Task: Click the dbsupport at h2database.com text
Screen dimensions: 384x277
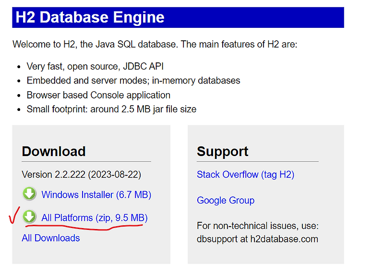Action: pos(257,239)
